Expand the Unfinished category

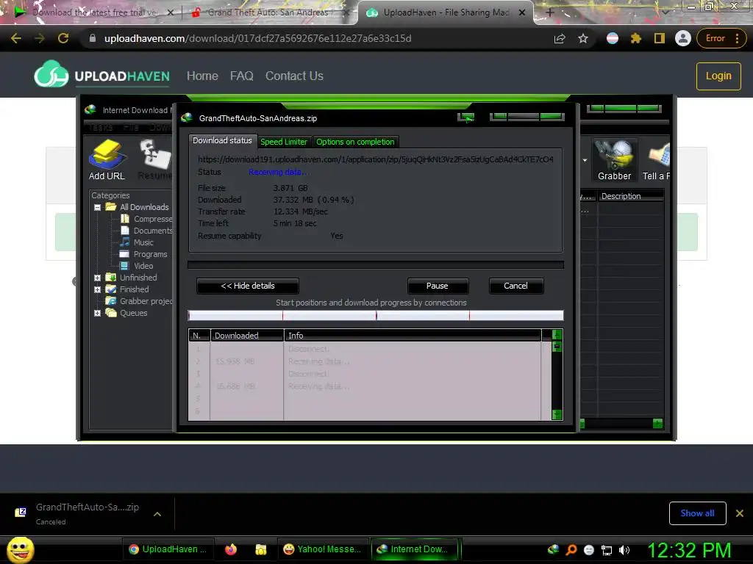97,278
